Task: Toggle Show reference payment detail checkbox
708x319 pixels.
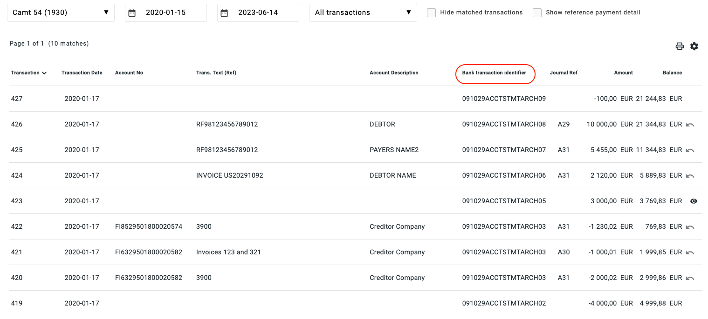Action: coord(537,13)
